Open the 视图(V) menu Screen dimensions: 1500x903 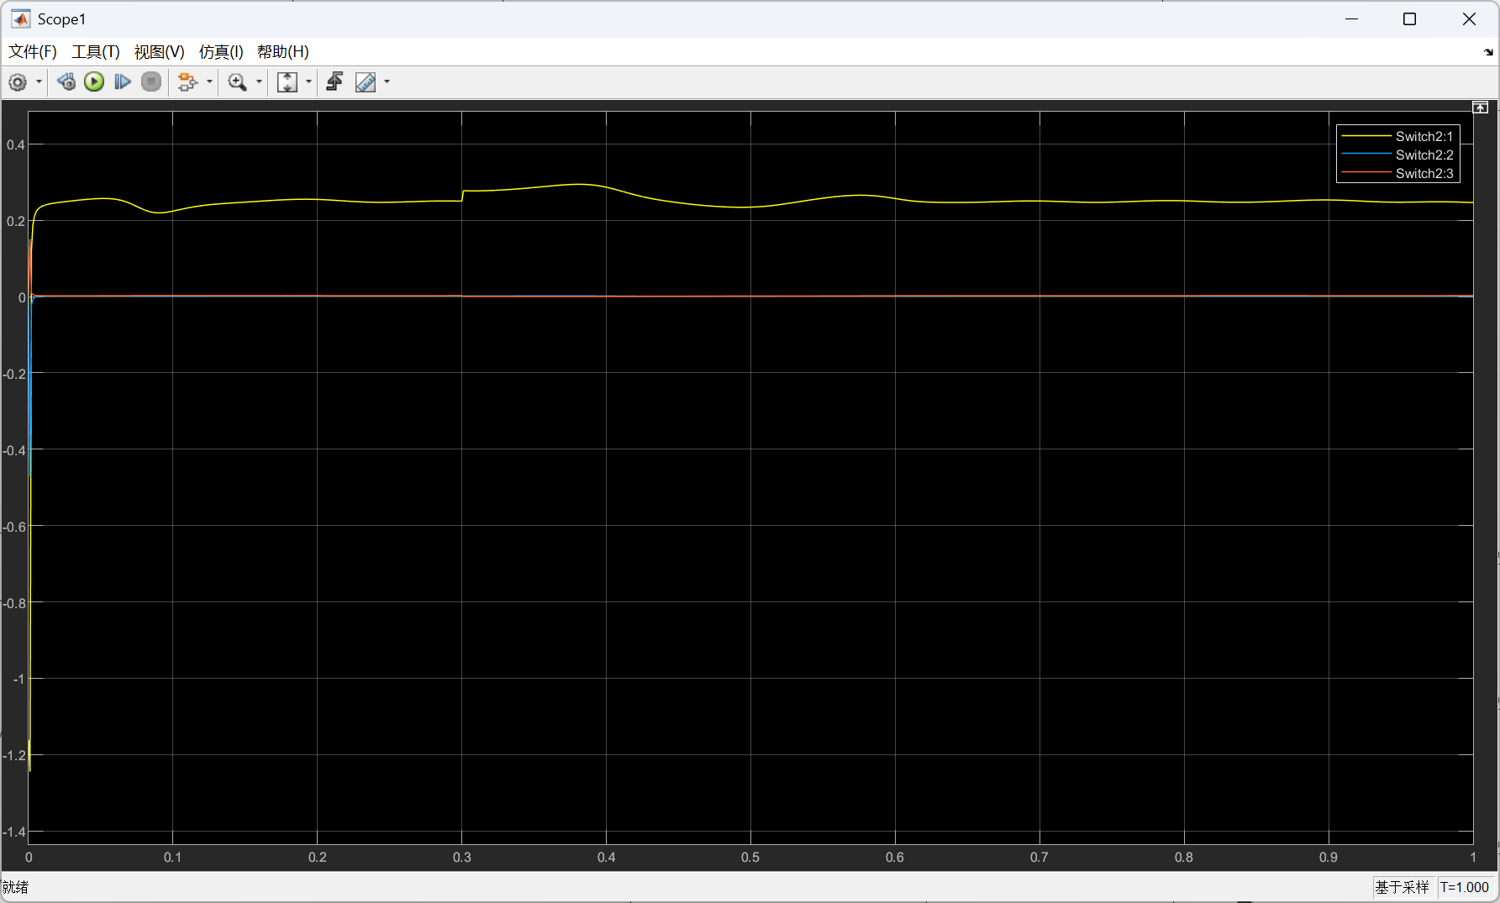[160, 52]
